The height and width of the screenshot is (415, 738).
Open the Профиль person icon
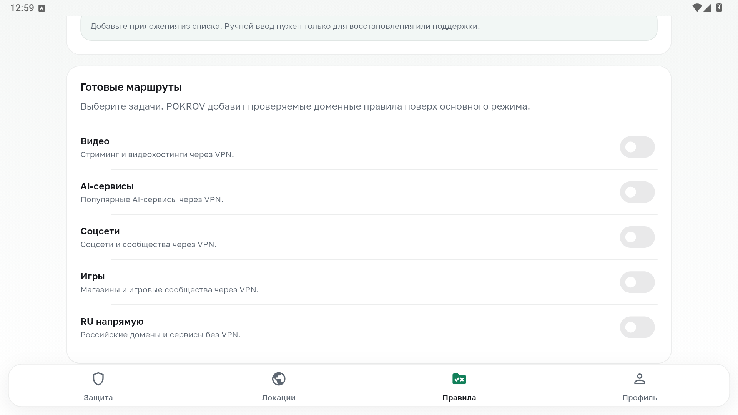click(x=640, y=379)
